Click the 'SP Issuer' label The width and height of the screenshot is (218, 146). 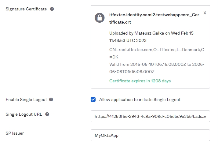(x=15, y=133)
